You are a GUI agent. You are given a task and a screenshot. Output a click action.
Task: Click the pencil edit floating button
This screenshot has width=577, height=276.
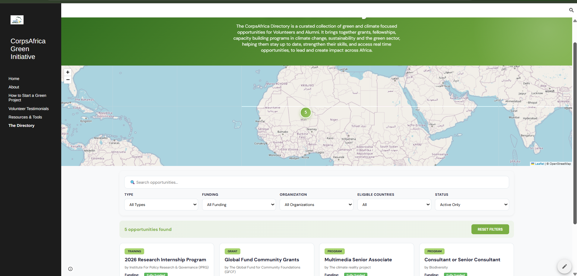(x=564, y=266)
